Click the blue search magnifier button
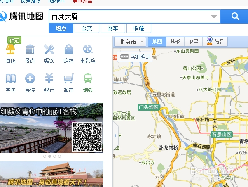 tap(235, 17)
